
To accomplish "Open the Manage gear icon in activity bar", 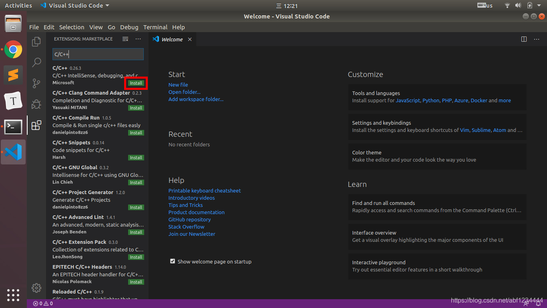I will (36, 288).
